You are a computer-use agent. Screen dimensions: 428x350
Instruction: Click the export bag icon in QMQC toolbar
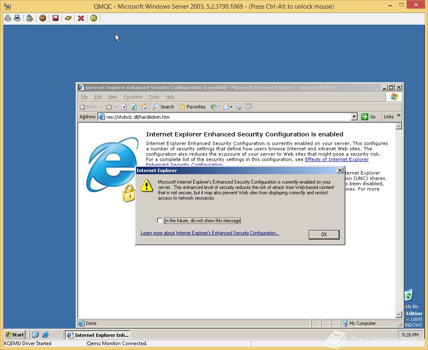pos(30,18)
